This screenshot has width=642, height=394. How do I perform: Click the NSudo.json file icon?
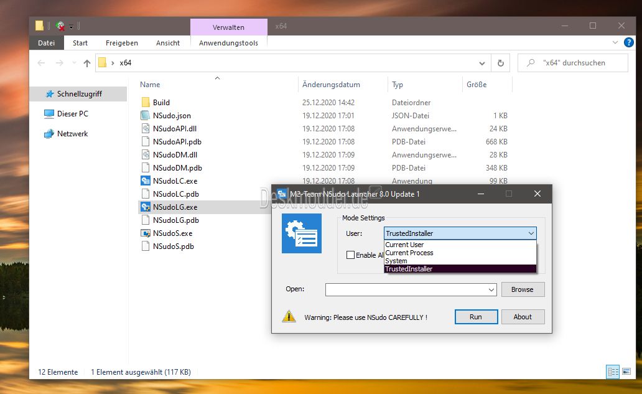146,116
